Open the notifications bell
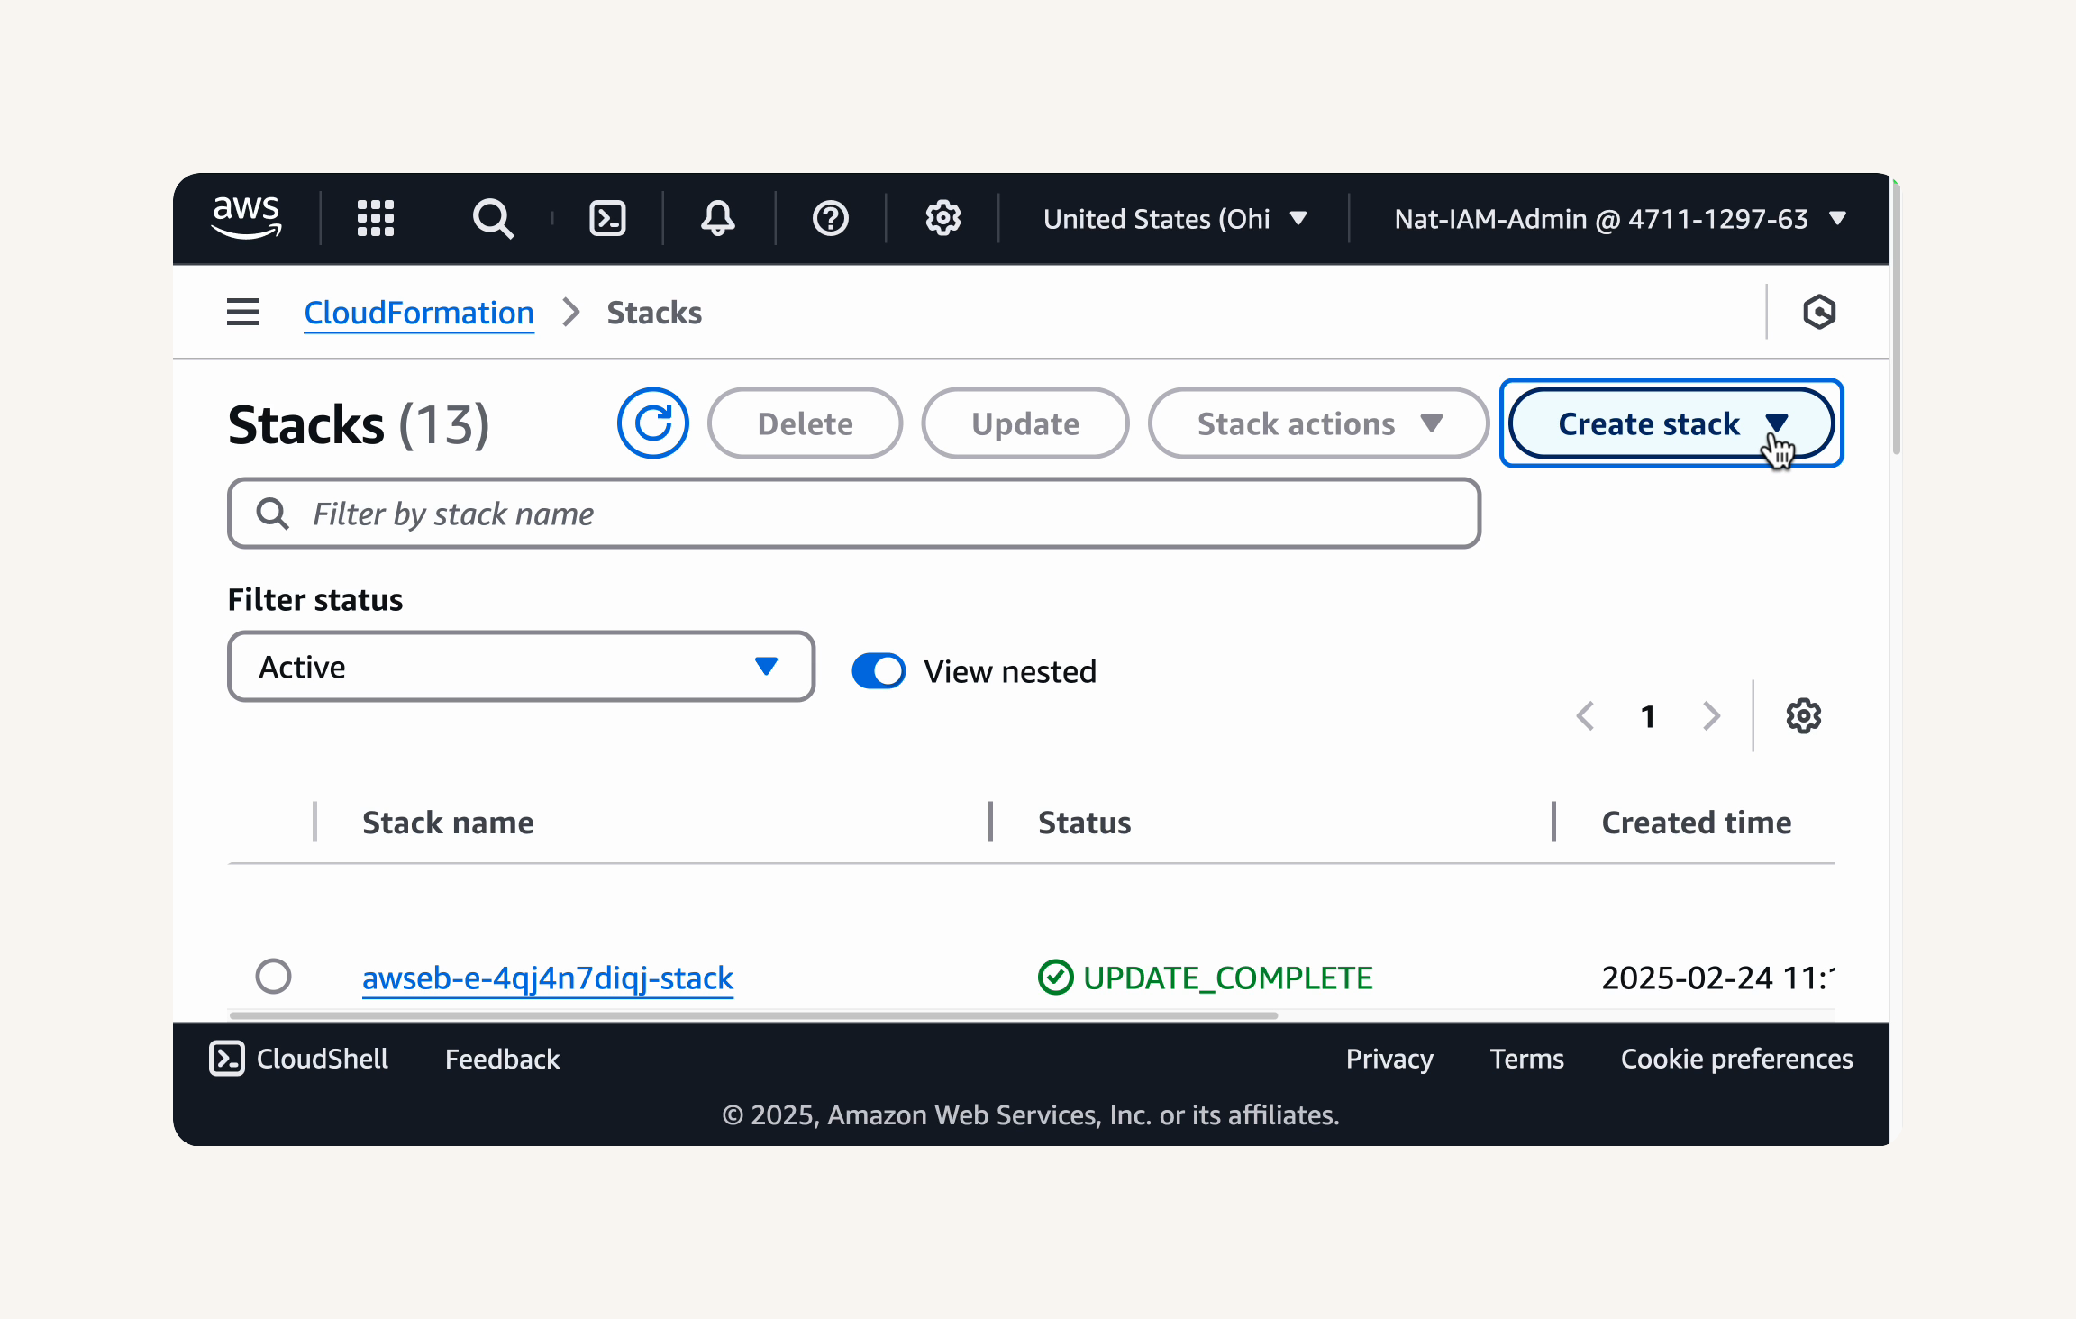The width and height of the screenshot is (2076, 1319). coord(718,218)
